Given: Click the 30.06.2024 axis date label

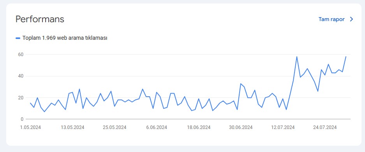Looking at the screenshot, I should (241, 127).
